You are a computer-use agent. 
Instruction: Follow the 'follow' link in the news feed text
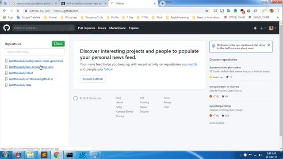108,69
